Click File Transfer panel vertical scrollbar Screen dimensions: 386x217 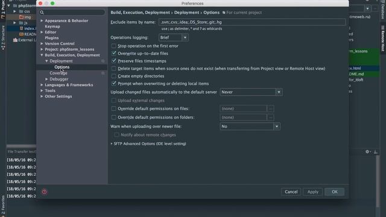[x=378, y=181]
